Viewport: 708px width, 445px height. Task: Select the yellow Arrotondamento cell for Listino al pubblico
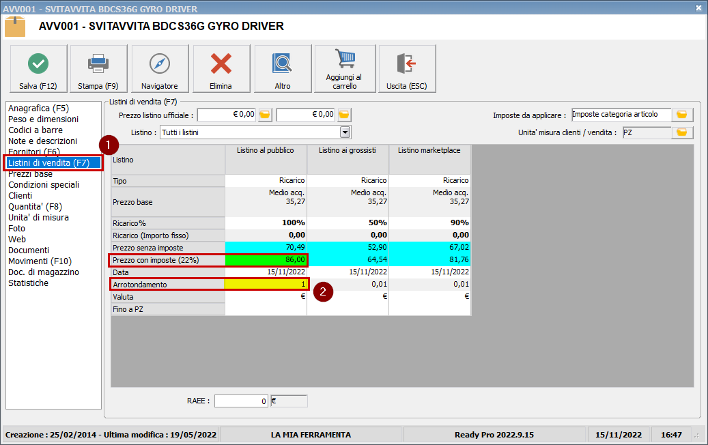266,285
